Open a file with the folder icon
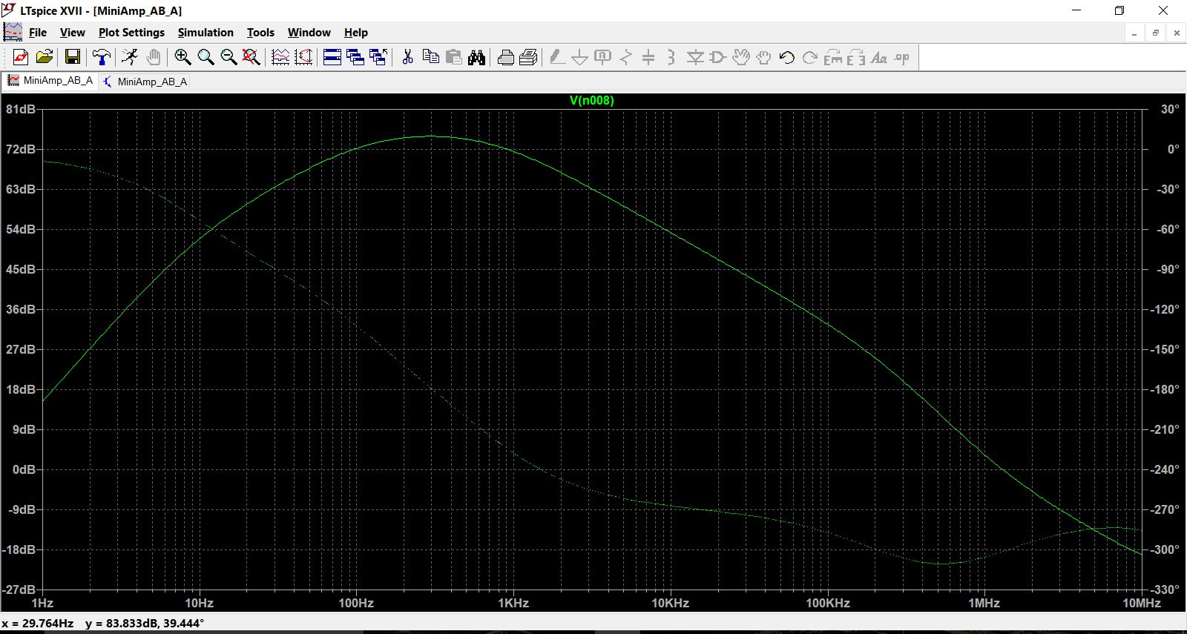 [x=45, y=57]
